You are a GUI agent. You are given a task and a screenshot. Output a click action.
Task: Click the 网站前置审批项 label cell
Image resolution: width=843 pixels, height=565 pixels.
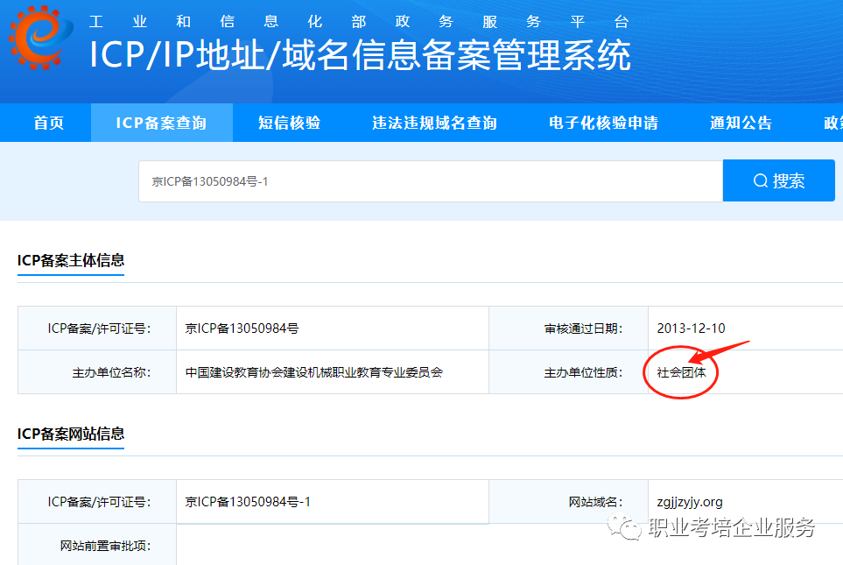[x=97, y=545]
